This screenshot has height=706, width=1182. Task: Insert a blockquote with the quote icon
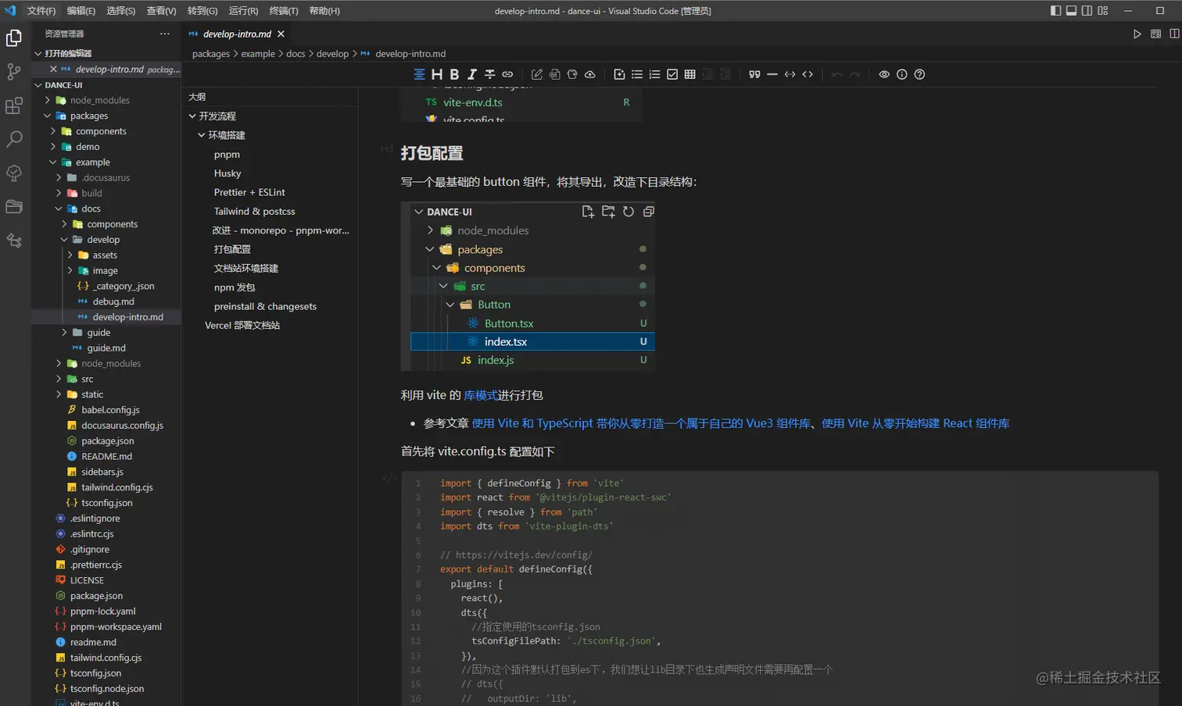point(754,74)
